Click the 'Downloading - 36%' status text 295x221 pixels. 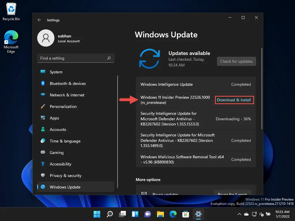tap(233, 119)
